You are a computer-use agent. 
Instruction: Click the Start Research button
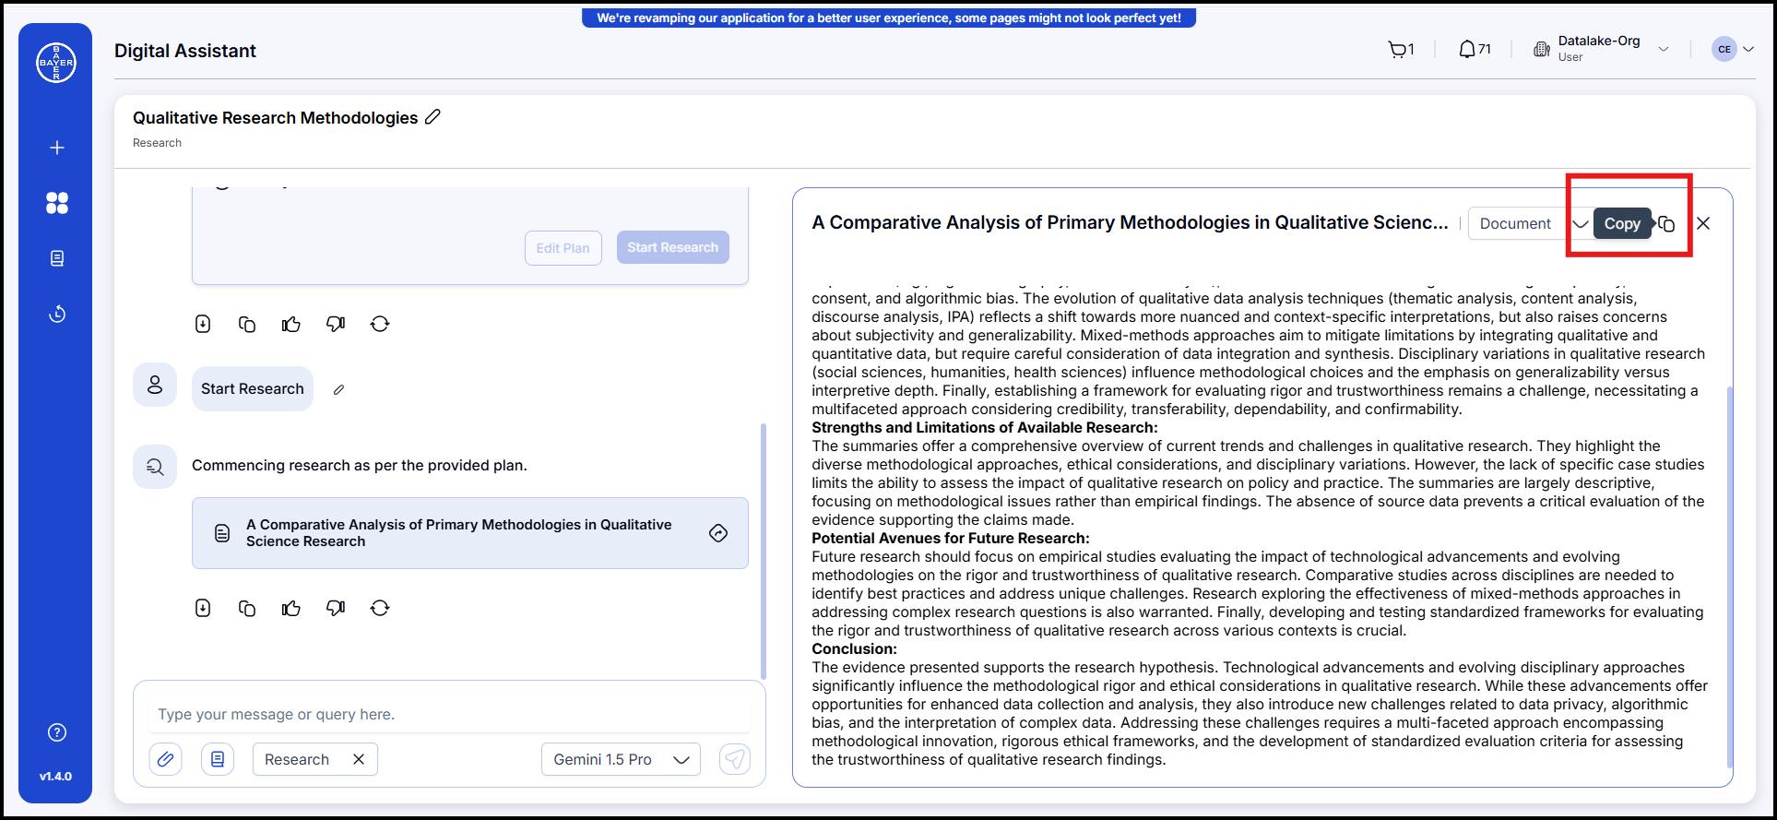(x=673, y=247)
